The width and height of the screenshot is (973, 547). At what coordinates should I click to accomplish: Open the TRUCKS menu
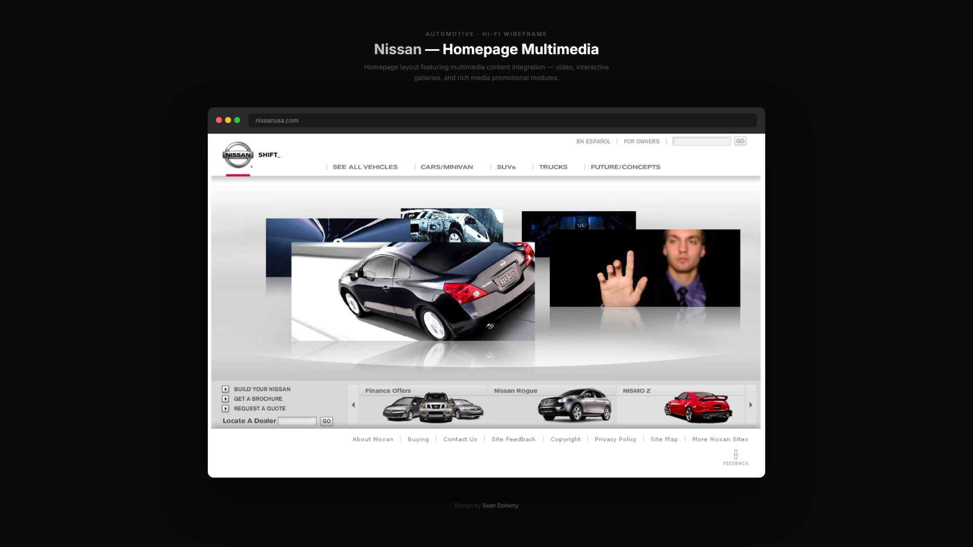tap(553, 167)
